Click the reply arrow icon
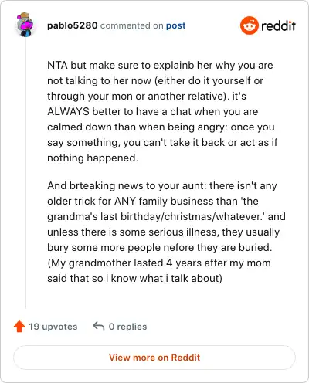 tap(99, 326)
